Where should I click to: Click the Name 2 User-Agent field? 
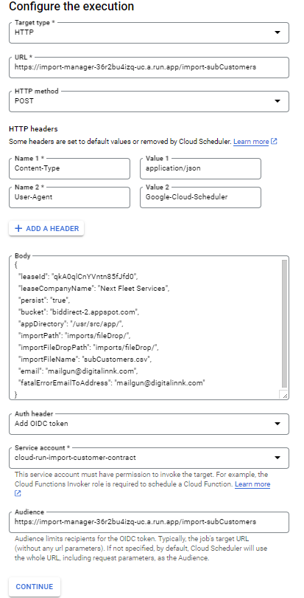(70, 198)
